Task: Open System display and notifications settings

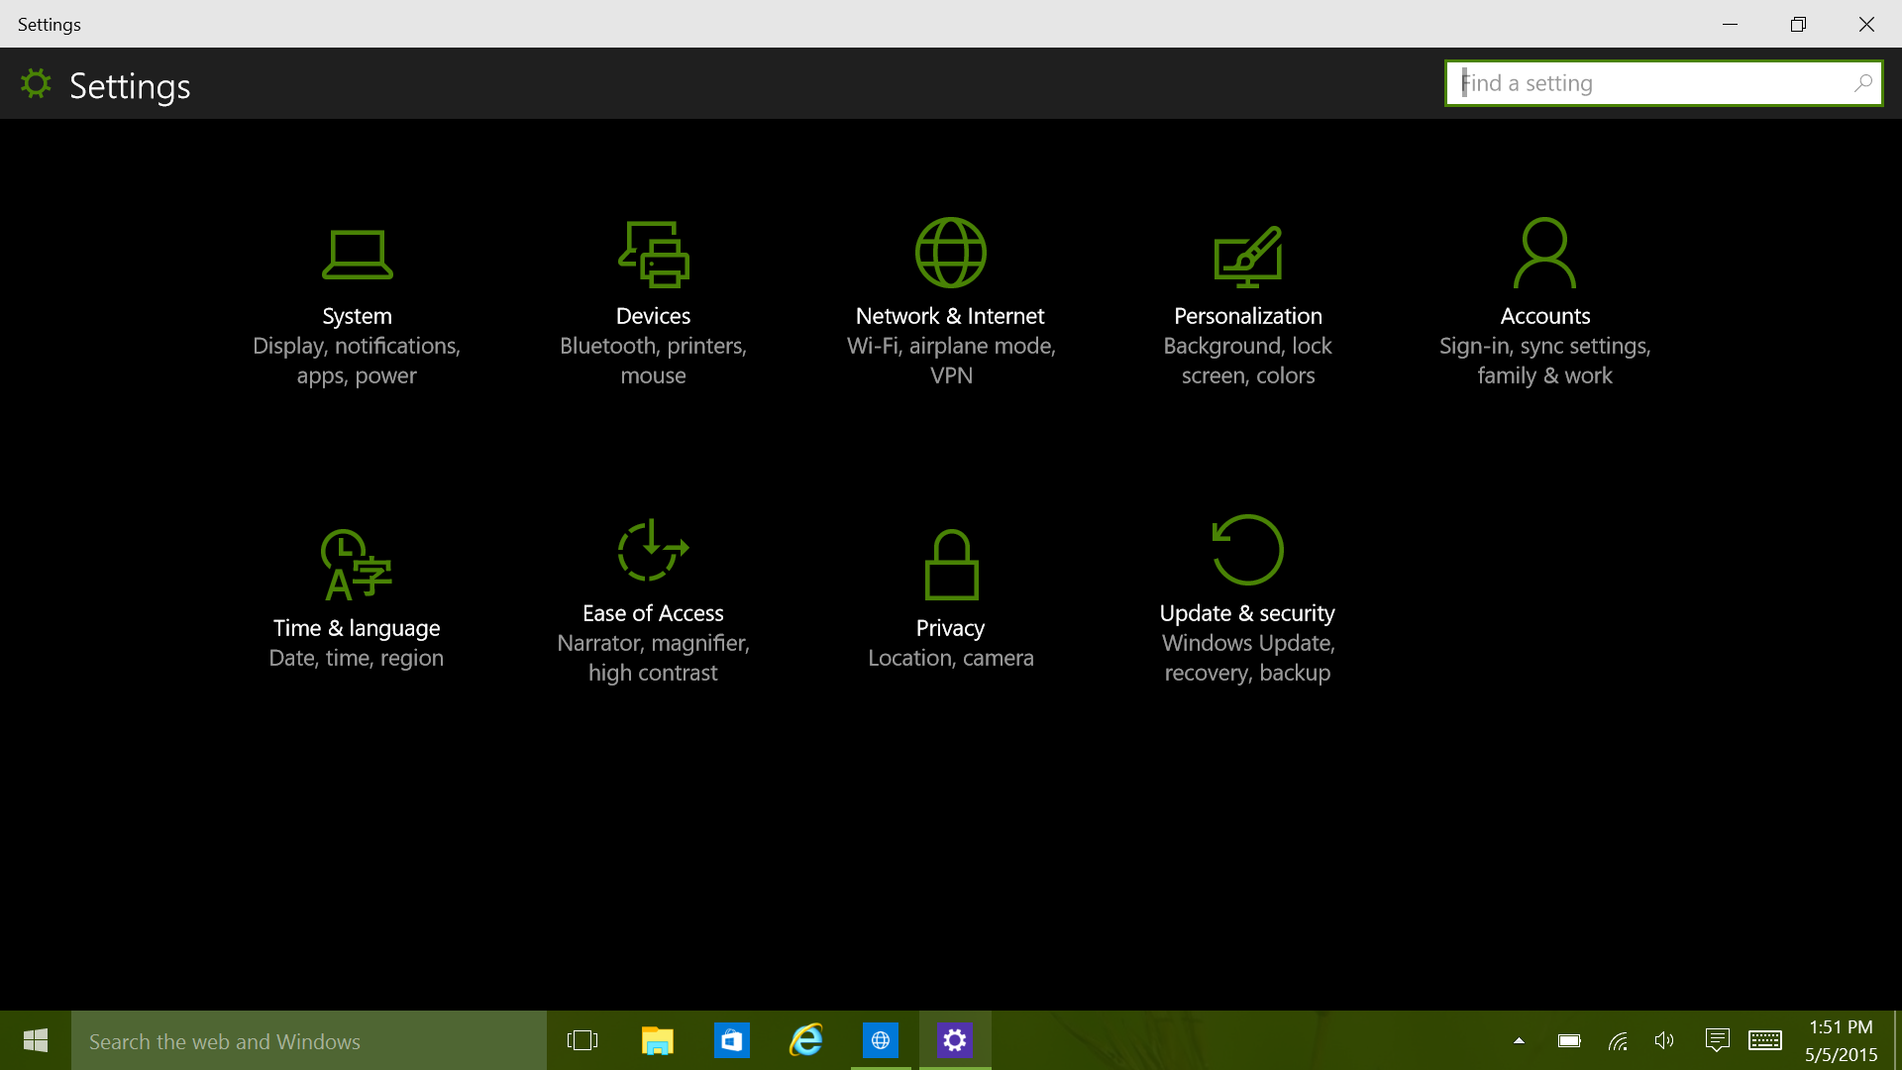Action: click(357, 300)
